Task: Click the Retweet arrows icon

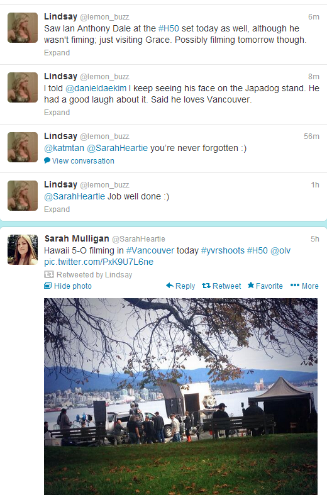Action: click(x=206, y=286)
